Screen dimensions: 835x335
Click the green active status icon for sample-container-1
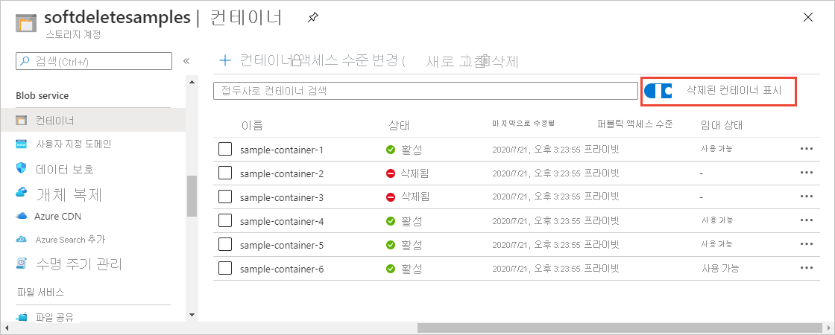tap(391, 150)
